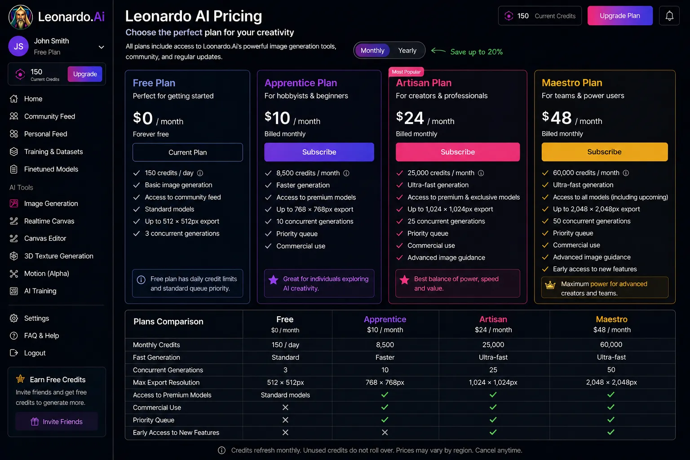Click the Home house icon

coord(14,99)
